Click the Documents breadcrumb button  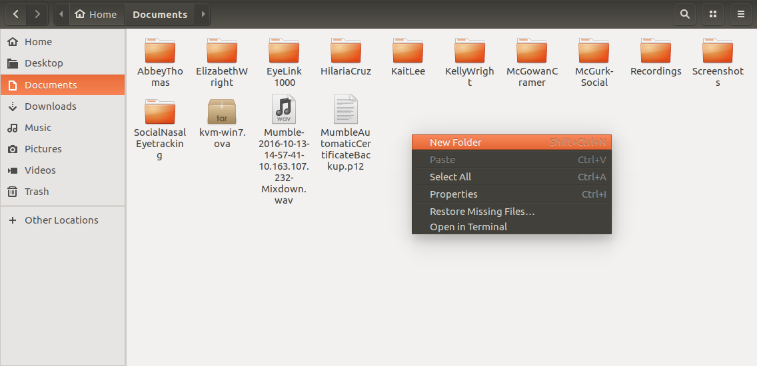coord(160,14)
